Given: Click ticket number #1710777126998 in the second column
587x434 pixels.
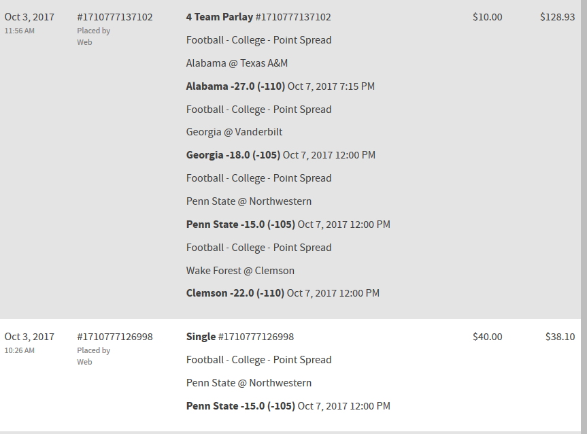Looking at the screenshot, I should click(x=114, y=337).
